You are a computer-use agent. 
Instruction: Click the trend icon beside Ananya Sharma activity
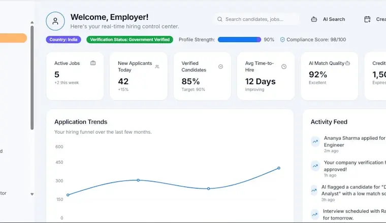(315, 141)
